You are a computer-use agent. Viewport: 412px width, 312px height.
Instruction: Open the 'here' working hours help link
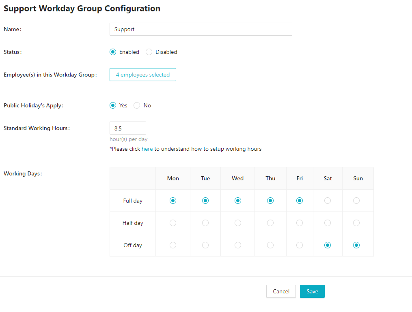tap(147, 149)
